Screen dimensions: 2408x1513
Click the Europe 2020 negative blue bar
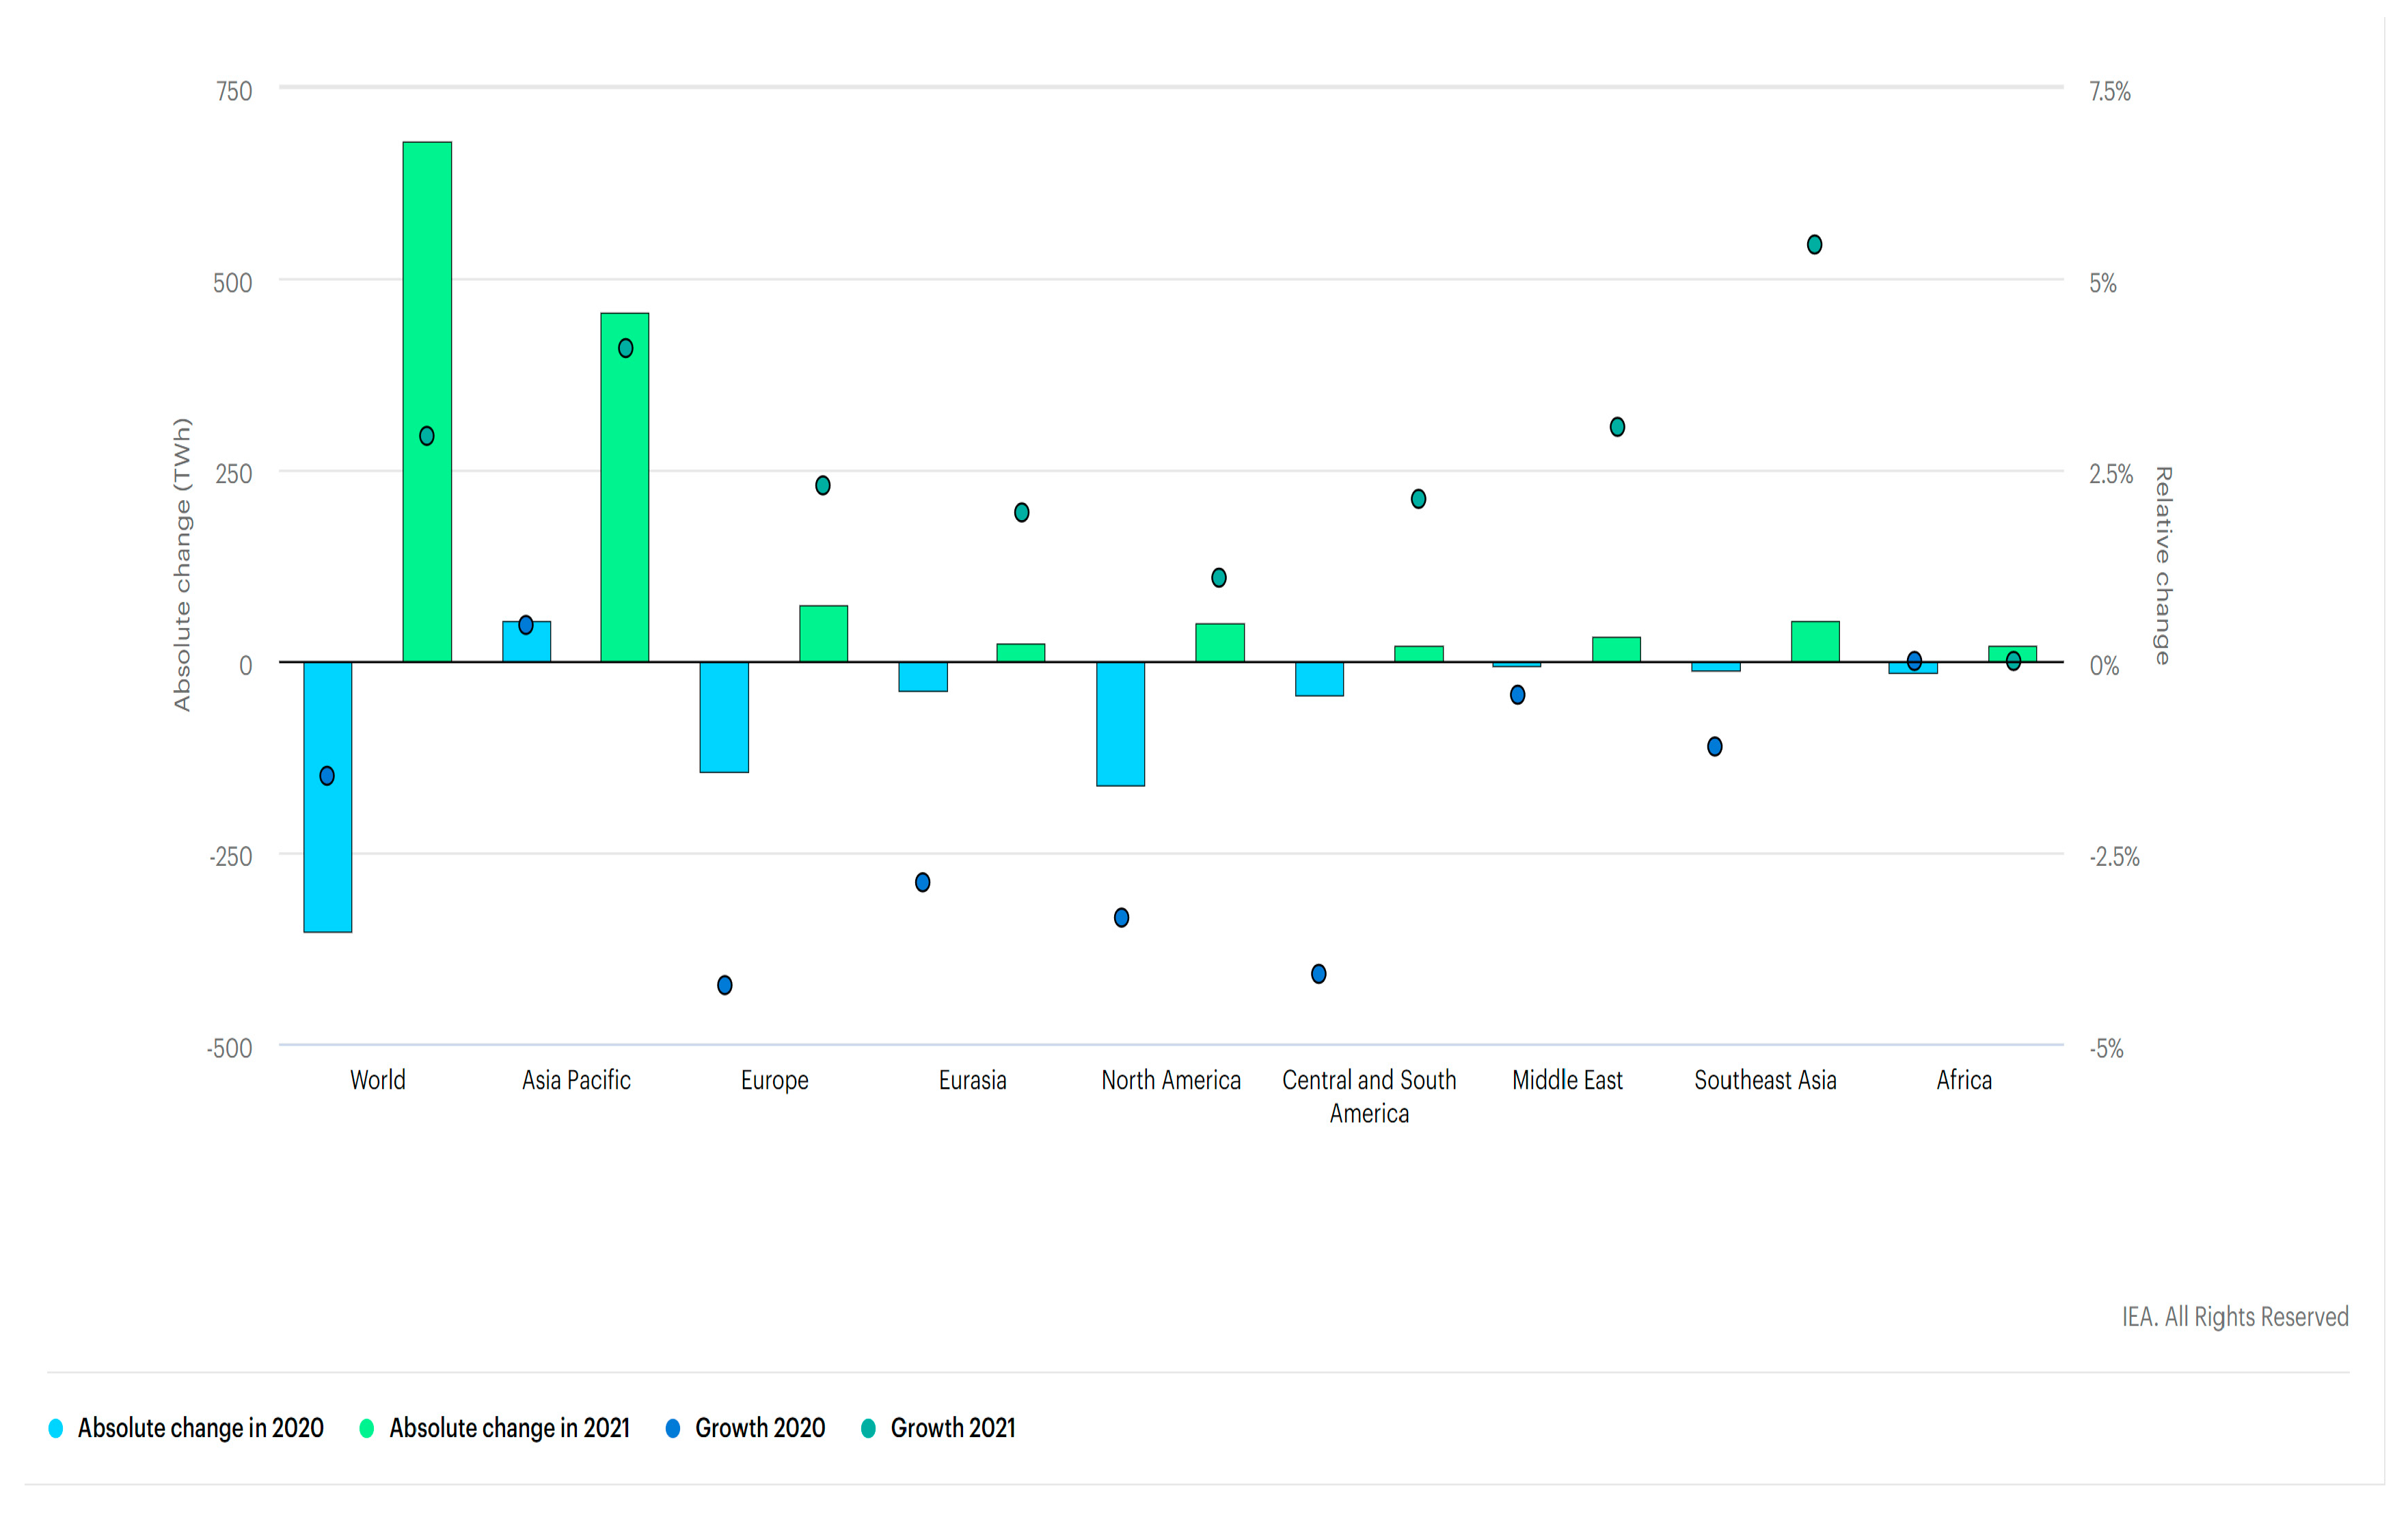pos(724,716)
